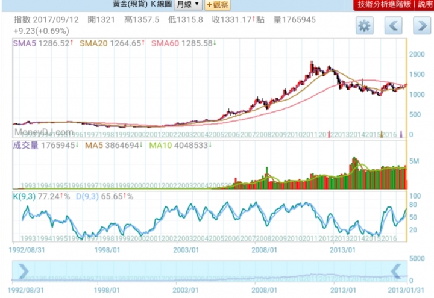The width and height of the screenshot is (434, 298).
Task: Click the 2008/01 date axis label
Action: pos(264,250)
